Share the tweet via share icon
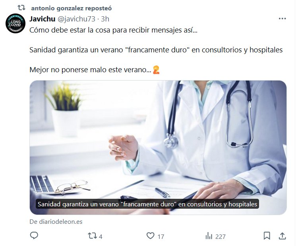Image resolution: width=298 pixels, height=246 pixels. (283, 236)
